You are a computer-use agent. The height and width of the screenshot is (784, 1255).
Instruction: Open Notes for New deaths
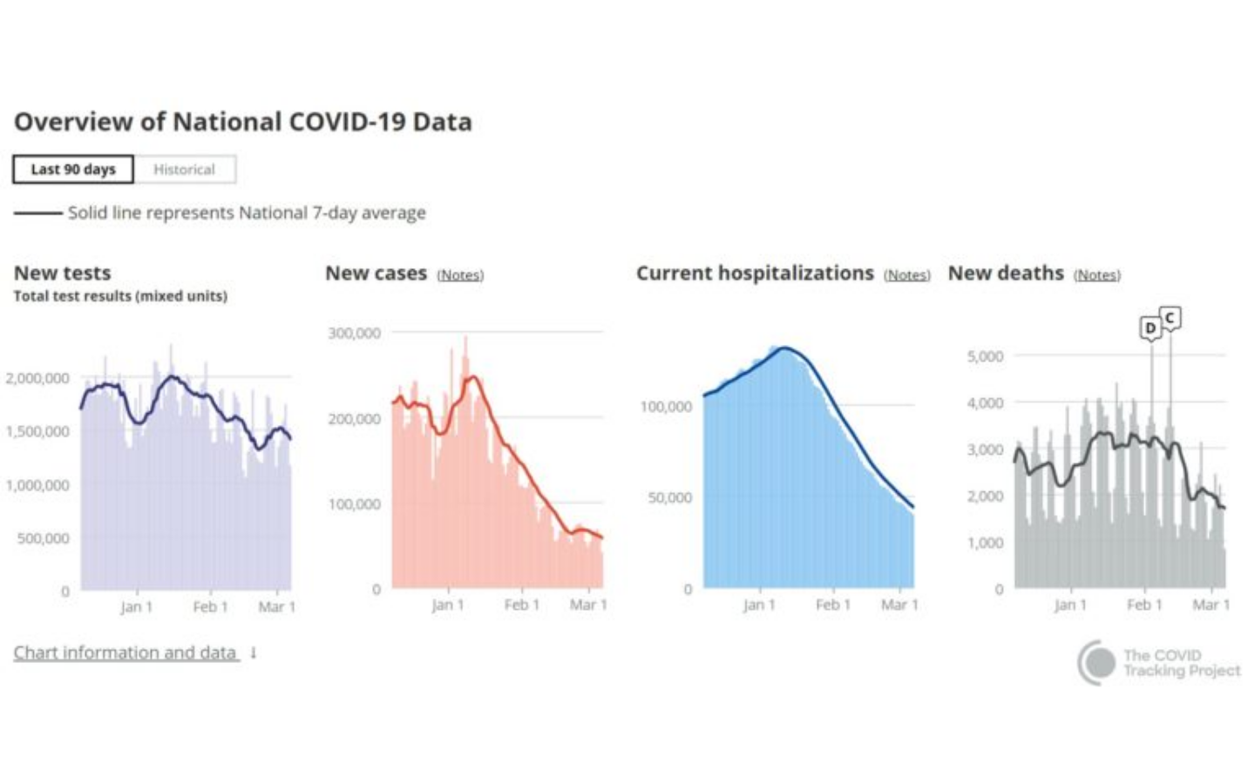point(1096,275)
